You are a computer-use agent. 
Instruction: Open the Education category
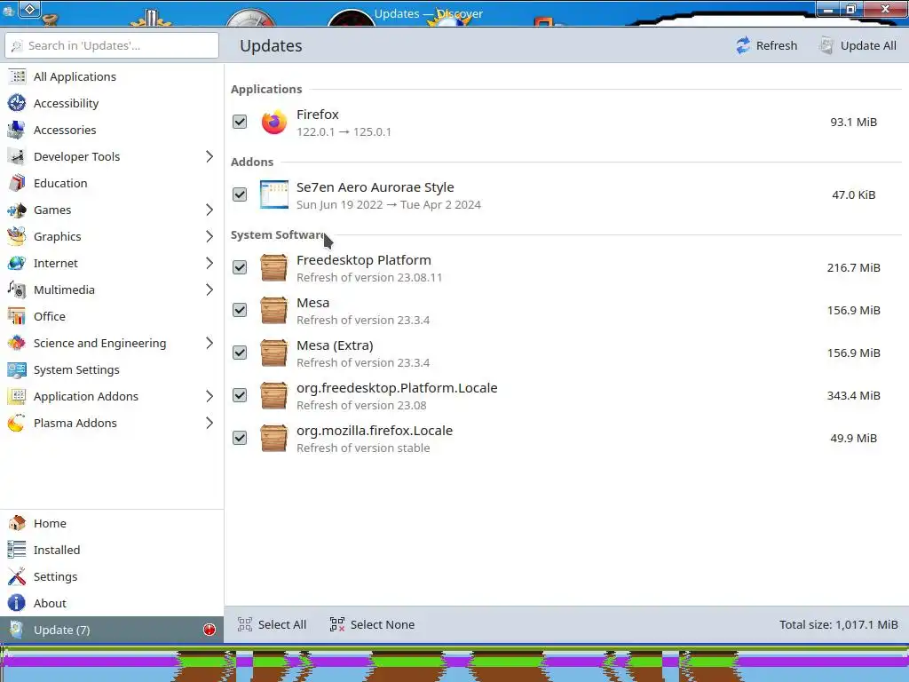[x=111, y=183]
